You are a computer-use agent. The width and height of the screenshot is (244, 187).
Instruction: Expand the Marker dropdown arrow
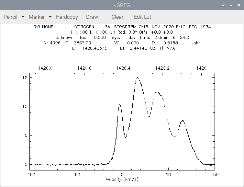click(x=50, y=17)
